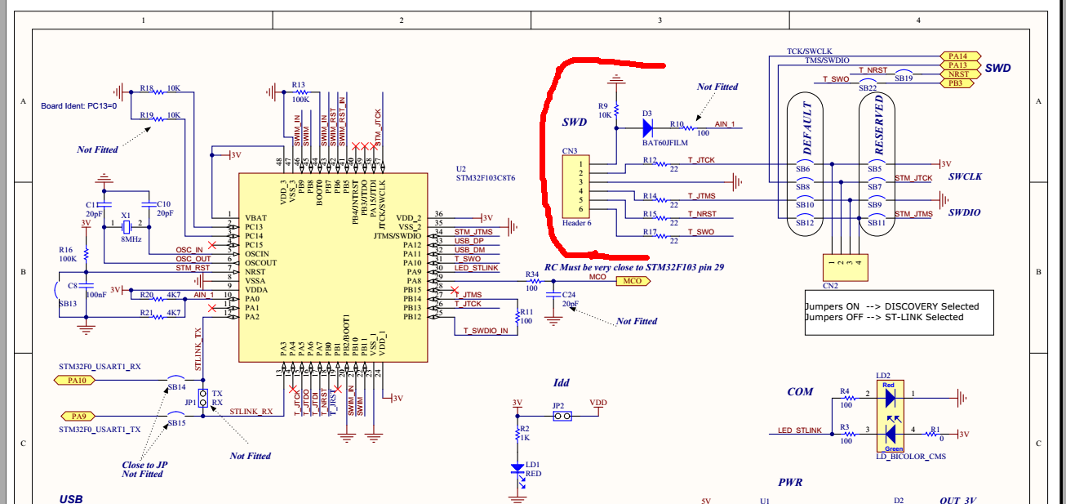The width and height of the screenshot is (1066, 504).
Task: Select the JP2 jumper symbol
Action: click(x=561, y=416)
